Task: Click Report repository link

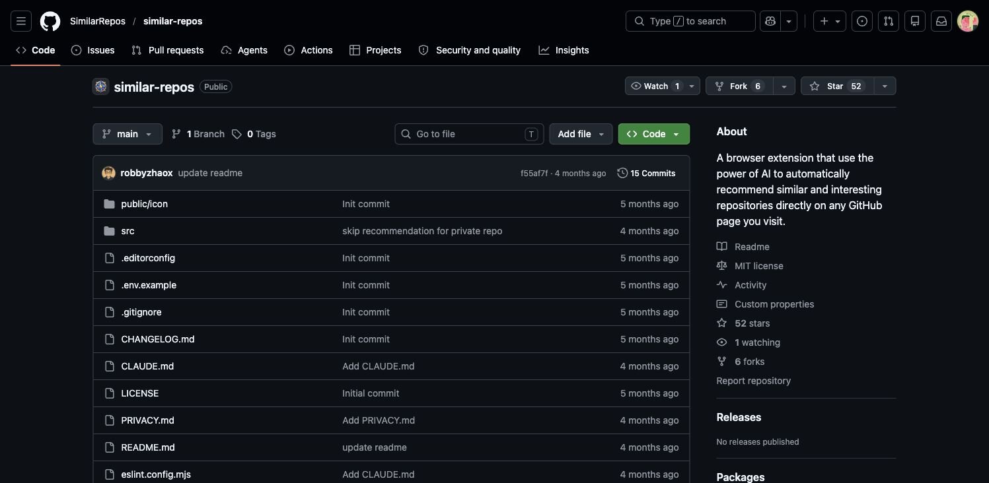Action: pos(754,381)
